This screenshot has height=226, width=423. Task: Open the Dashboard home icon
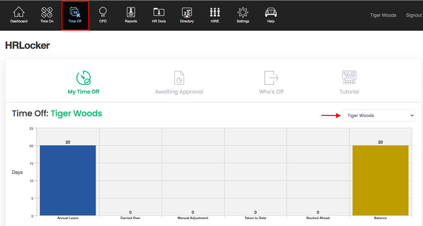(x=19, y=13)
